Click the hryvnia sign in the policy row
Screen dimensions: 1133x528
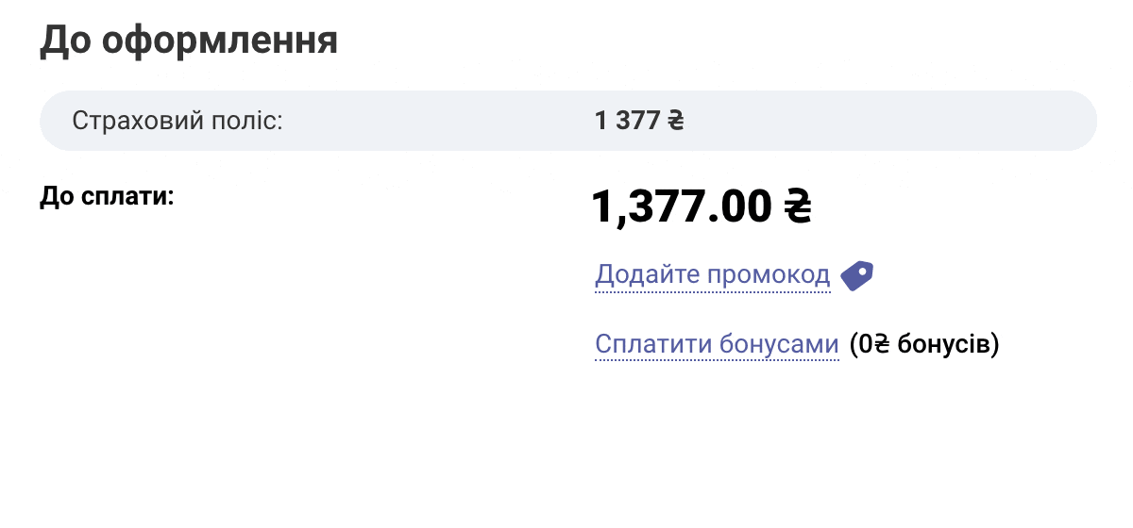pos(675,121)
